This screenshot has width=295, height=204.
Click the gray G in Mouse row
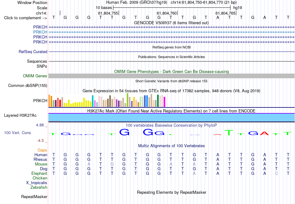pos(112,164)
